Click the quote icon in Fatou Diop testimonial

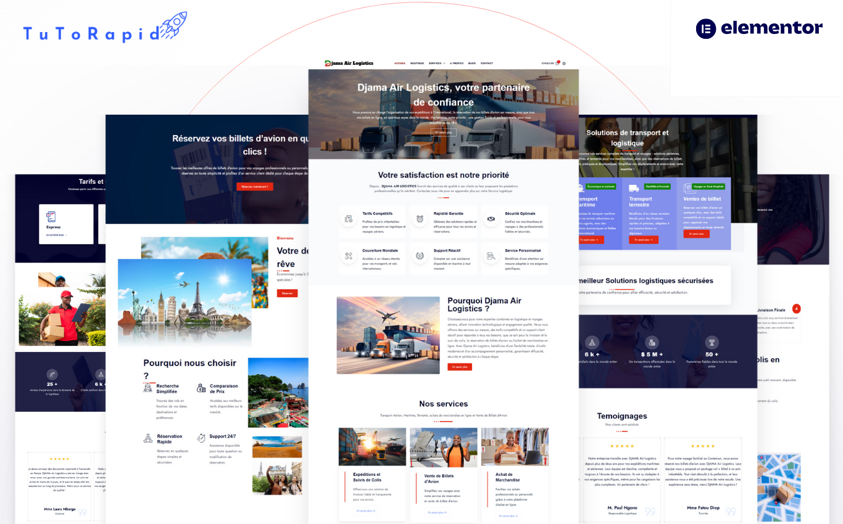coord(731,511)
